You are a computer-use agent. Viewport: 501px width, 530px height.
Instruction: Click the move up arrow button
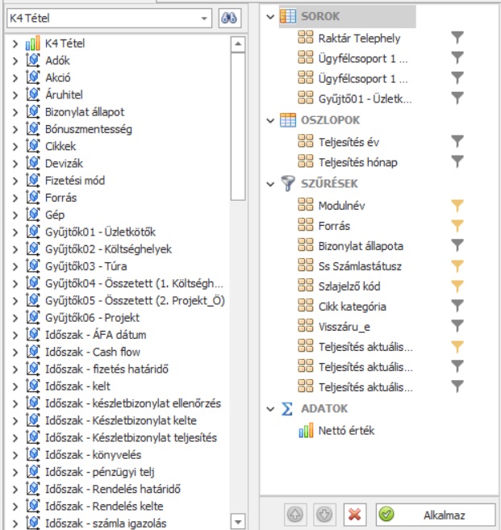coord(296,515)
